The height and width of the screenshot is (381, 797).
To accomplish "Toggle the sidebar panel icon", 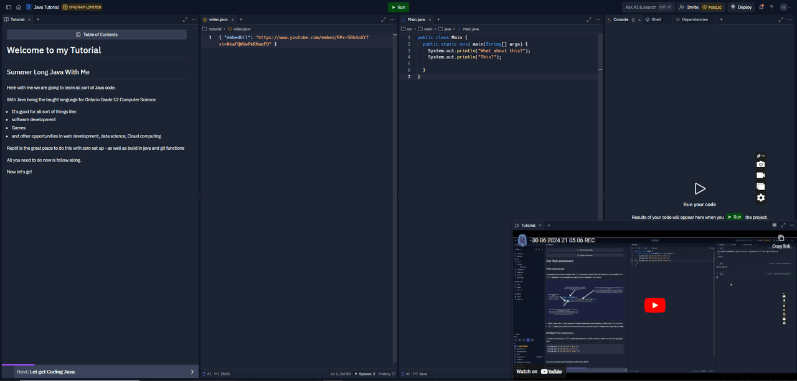I will click(9, 7).
